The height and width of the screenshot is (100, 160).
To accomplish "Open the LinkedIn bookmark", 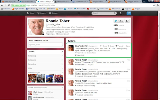I will [x=68, y=9].
